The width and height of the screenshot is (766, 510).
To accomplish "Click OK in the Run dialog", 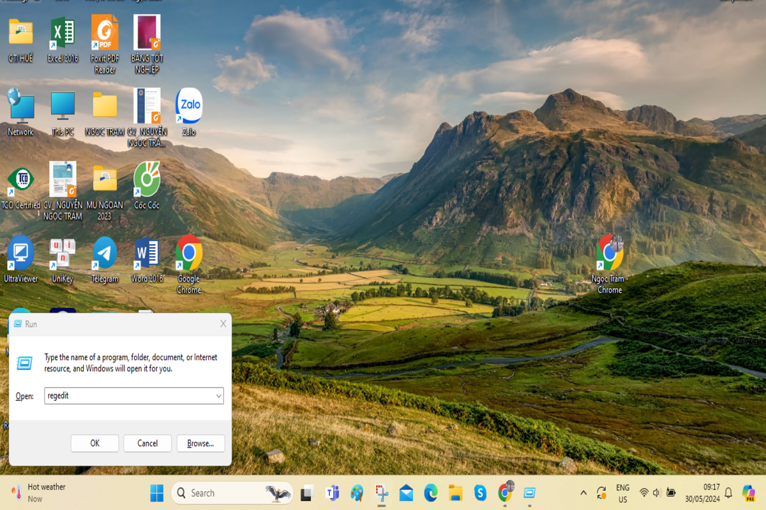I will tap(94, 443).
